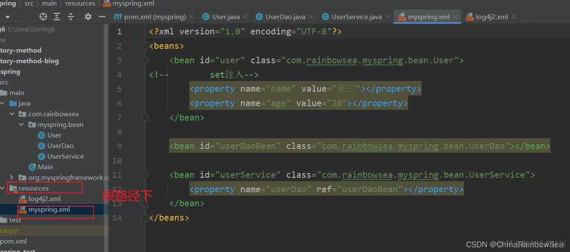Image resolution: width=570 pixels, height=252 pixels.
Task: Open log4j2.xml in project tree
Action: 44,199
